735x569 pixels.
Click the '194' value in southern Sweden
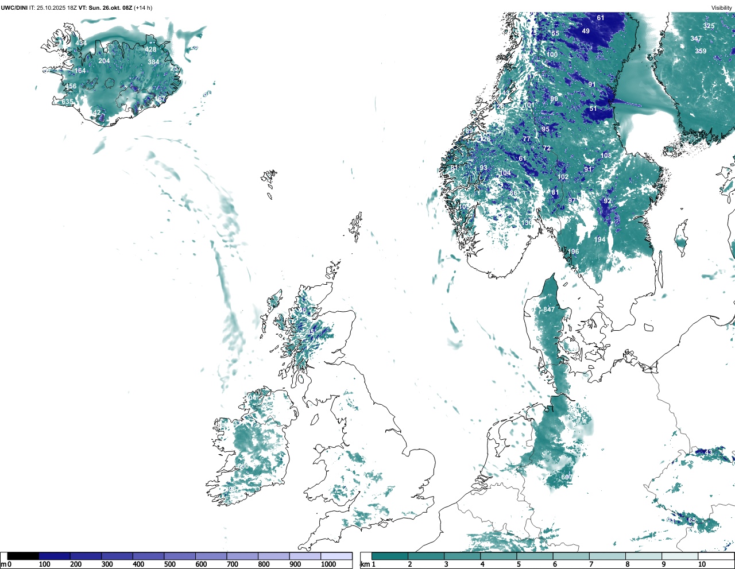[x=599, y=239]
